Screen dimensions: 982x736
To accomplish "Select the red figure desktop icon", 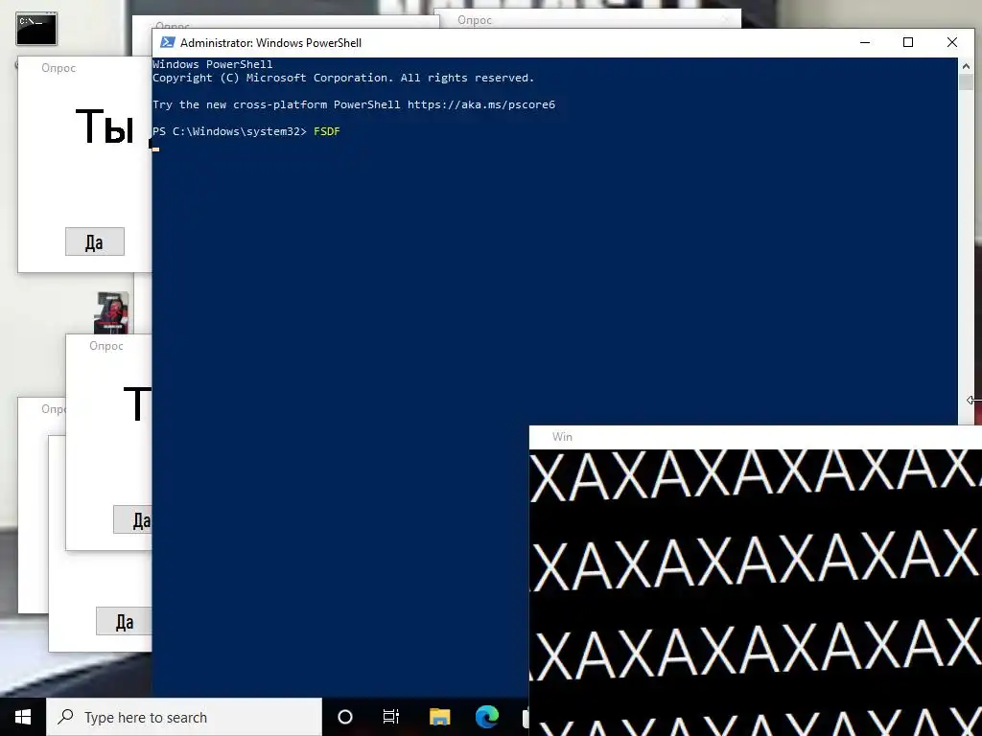I will (111, 313).
